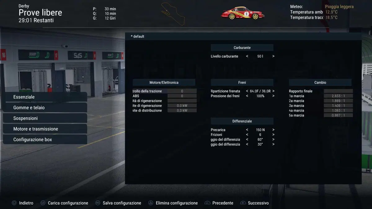Select the red race car thumbnail
The height and width of the screenshot is (209, 372).
point(242,13)
